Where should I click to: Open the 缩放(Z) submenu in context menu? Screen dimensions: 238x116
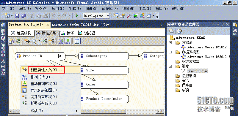(x=50, y=111)
